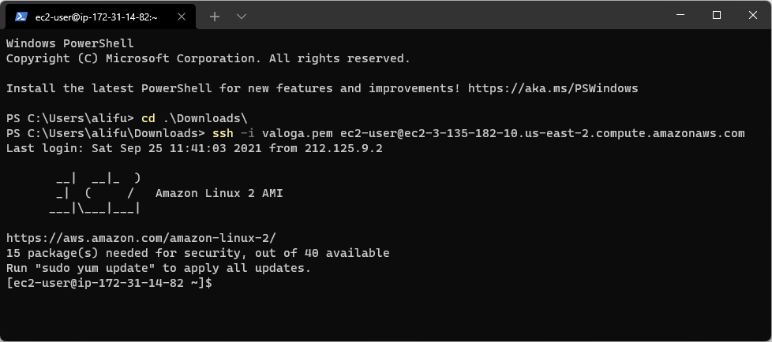Click the yellow "ssh" command word

(x=223, y=133)
